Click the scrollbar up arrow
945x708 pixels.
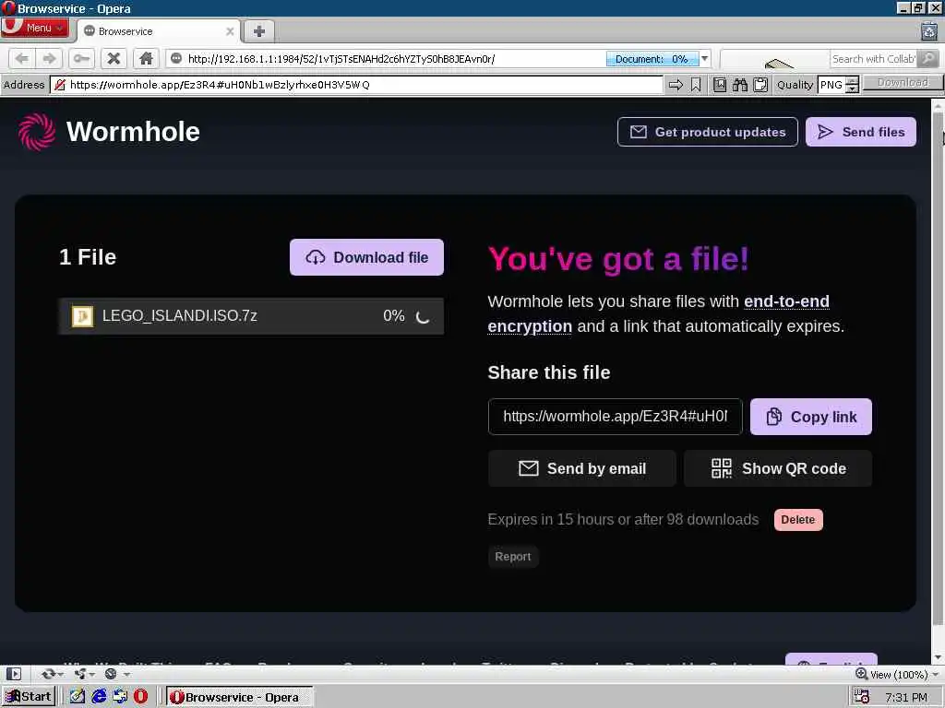(938, 105)
